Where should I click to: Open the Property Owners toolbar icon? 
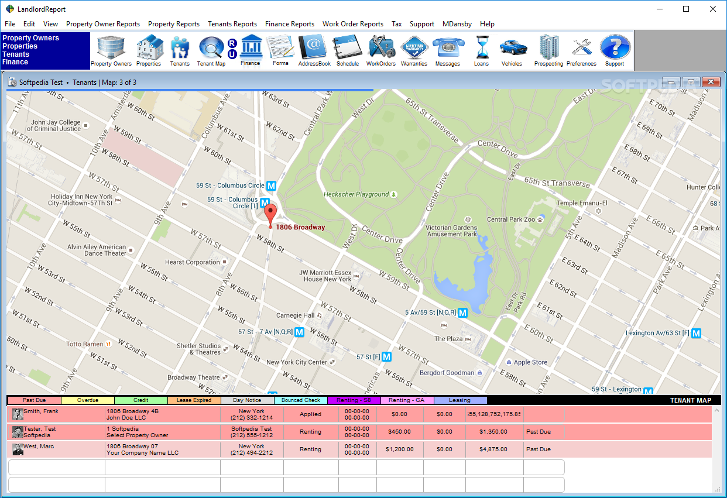(x=111, y=51)
